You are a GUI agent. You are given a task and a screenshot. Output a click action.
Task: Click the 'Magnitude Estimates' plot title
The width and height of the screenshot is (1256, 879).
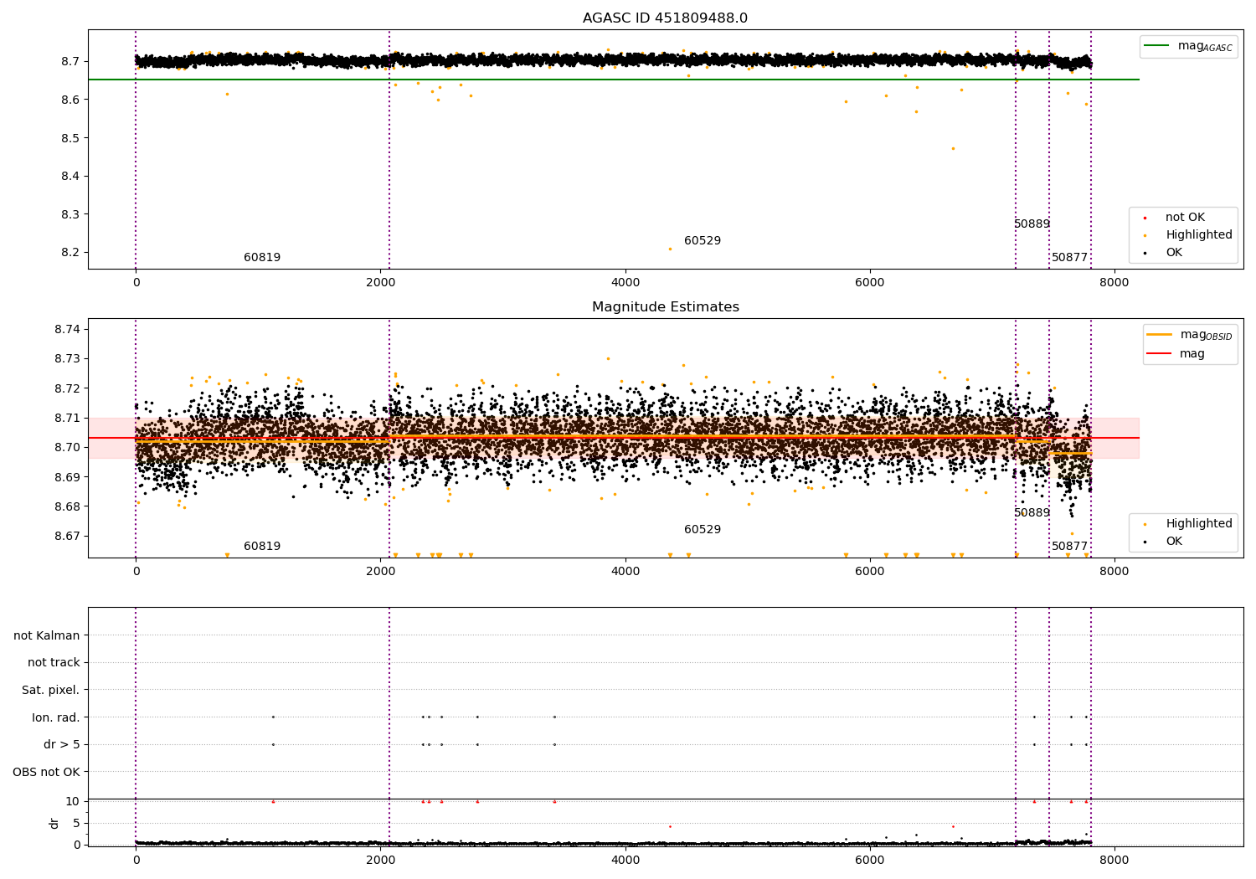(666, 307)
